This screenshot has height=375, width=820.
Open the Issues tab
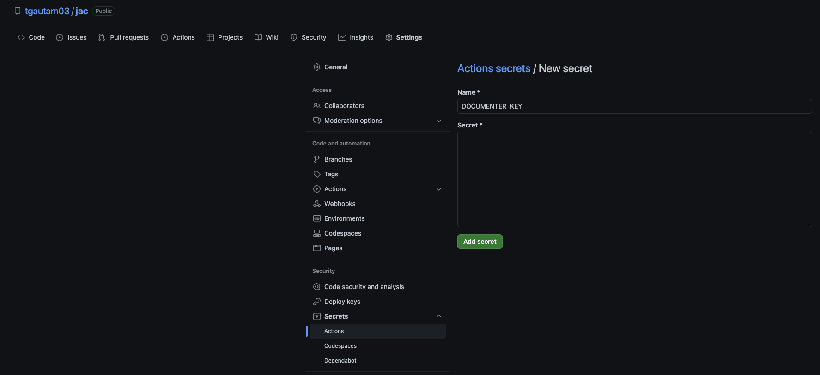click(x=71, y=37)
